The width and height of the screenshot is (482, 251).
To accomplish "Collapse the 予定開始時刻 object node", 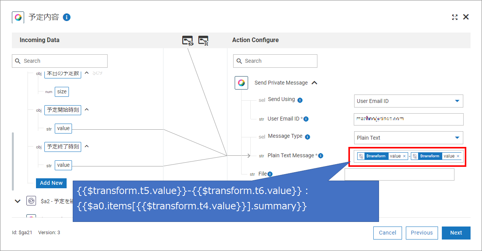I will click(x=87, y=109).
